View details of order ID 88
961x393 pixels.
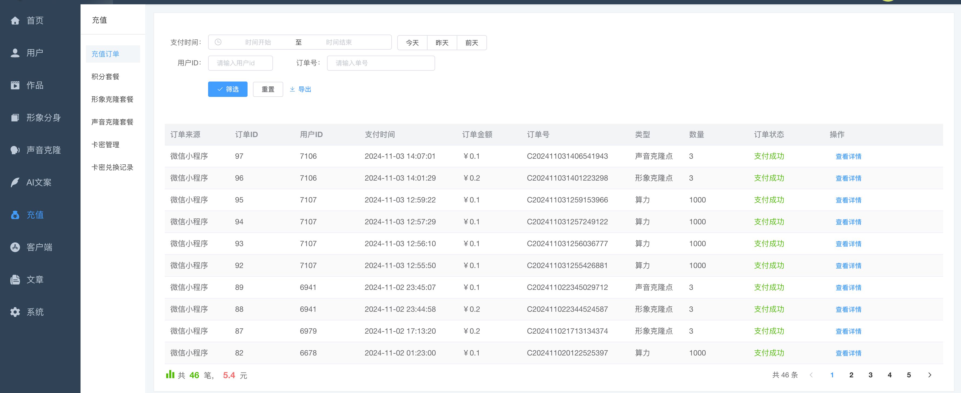click(x=848, y=310)
